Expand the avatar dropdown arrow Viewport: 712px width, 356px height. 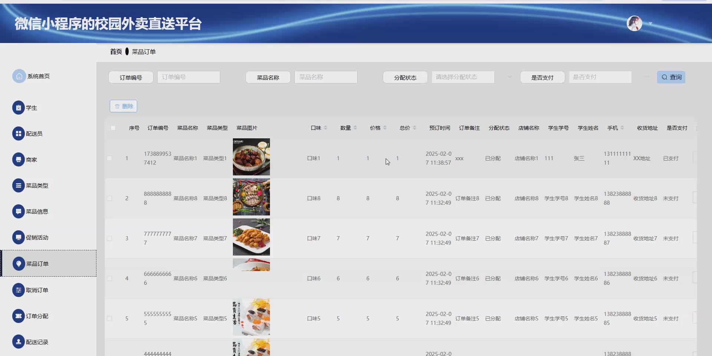click(650, 24)
